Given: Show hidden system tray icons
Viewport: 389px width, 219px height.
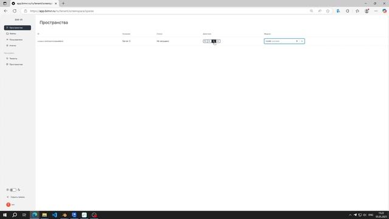Looking at the screenshot, I should click(350, 215).
